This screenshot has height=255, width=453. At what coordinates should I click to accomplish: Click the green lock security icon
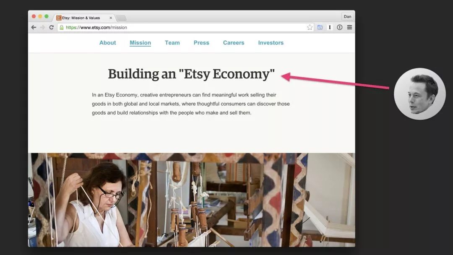[61, 27]
